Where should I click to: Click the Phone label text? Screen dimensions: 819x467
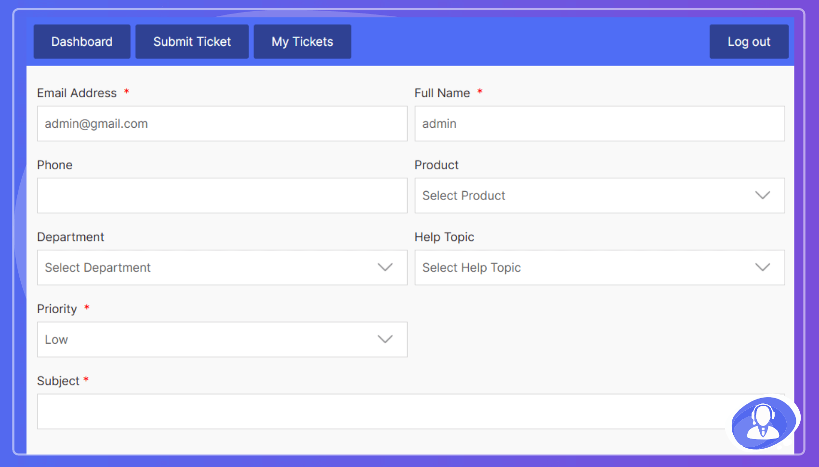point(55,165)
